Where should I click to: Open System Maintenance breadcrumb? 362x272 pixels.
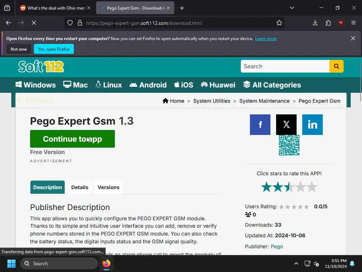click(264, 101)
